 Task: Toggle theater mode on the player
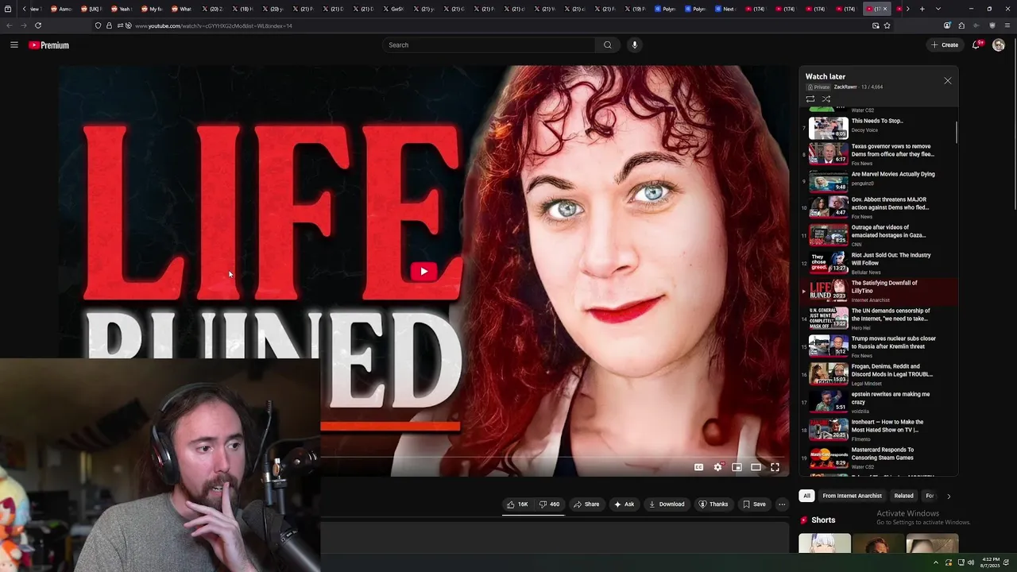tap(756, 467)
